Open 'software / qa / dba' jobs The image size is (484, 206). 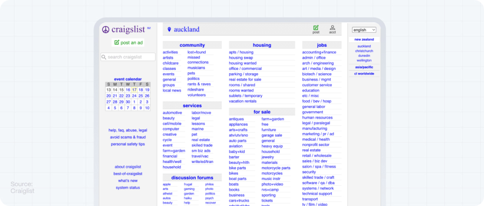(x=318, y=183)
